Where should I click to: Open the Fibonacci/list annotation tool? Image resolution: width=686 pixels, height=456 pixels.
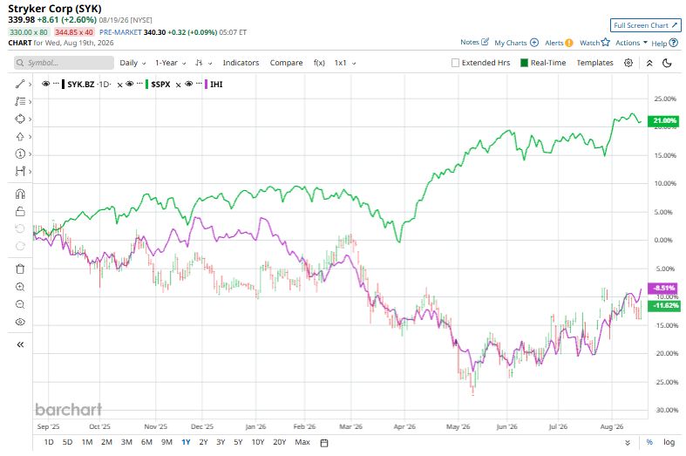(20, 101)
